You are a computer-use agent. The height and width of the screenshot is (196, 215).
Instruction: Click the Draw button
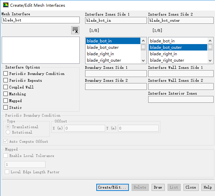(158, 187)
